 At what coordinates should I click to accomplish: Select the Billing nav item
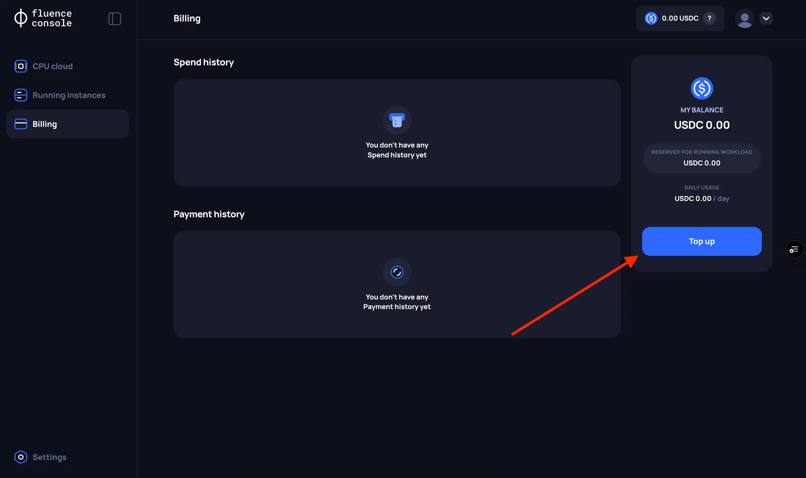[44, 124]
